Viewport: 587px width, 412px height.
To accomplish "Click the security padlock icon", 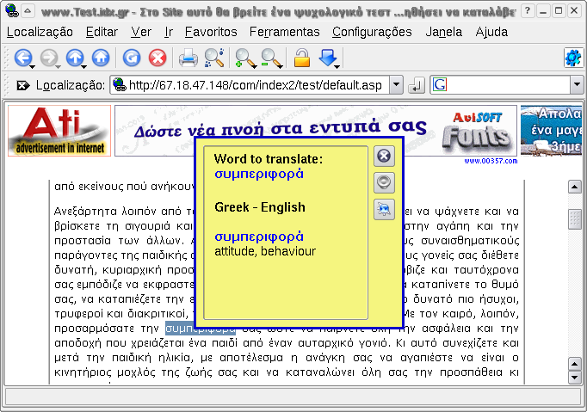I will (301, 58).
